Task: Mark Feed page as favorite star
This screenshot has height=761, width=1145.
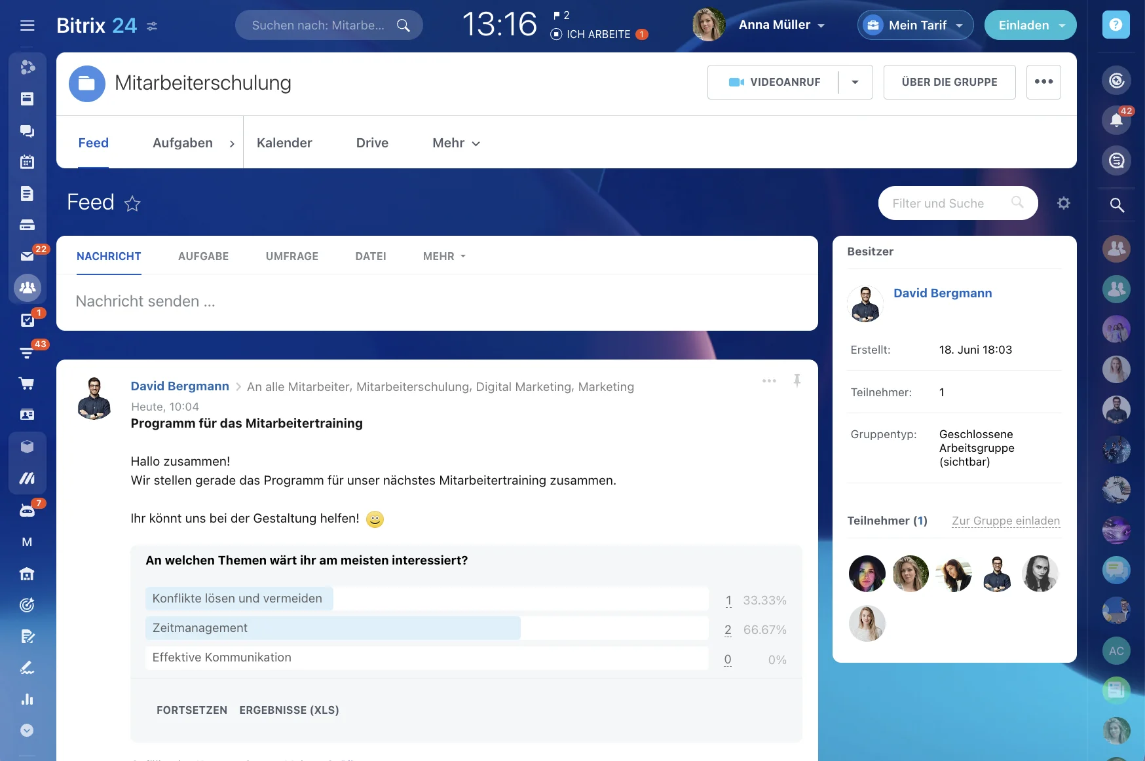Action: 132,204
